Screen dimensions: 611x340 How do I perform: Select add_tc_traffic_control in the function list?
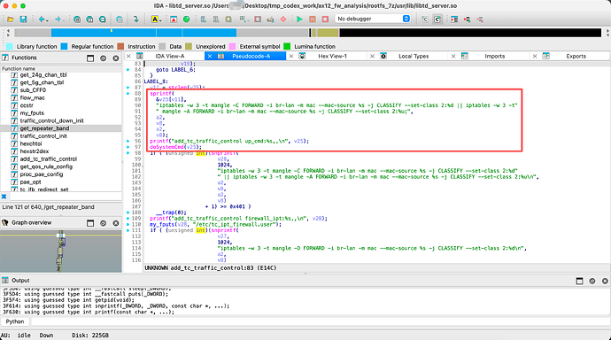click(x=49, y=158)
